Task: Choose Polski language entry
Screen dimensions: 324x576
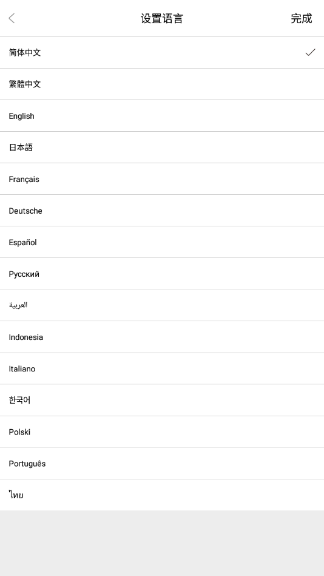Action: point(162,432)
